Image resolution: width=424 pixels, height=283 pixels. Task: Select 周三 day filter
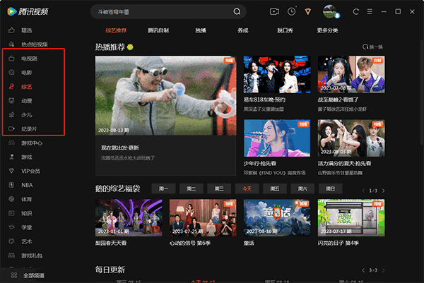coord(219,188)
